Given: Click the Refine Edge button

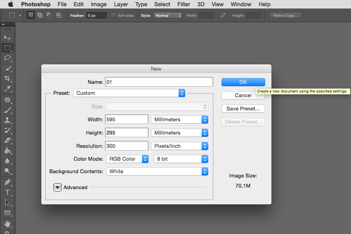Looking at the screenshot, I should pos(285,16).
